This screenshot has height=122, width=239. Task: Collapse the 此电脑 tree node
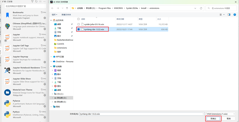51,66
